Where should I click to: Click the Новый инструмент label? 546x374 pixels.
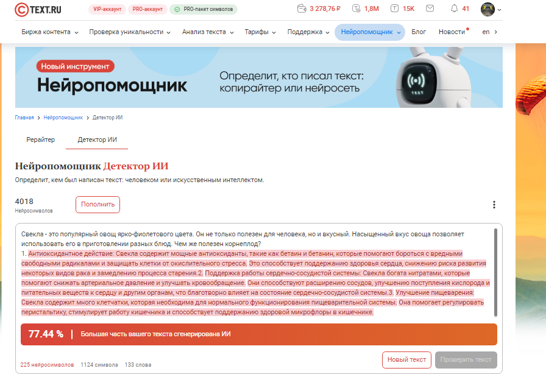75,66
